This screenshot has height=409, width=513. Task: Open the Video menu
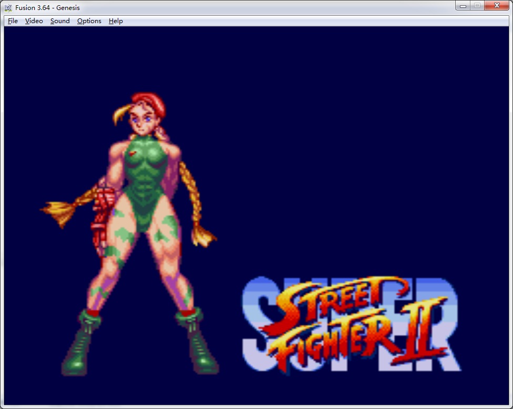(34, 21)
